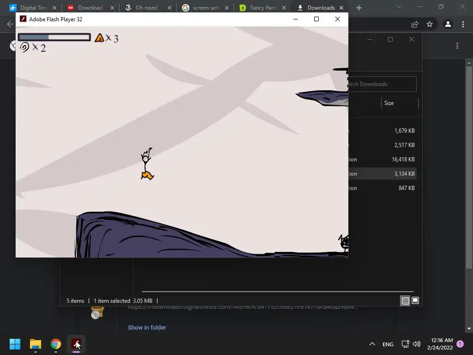
Task: Click the Explorer horizontal scrollbar
Action: [278, 292]
